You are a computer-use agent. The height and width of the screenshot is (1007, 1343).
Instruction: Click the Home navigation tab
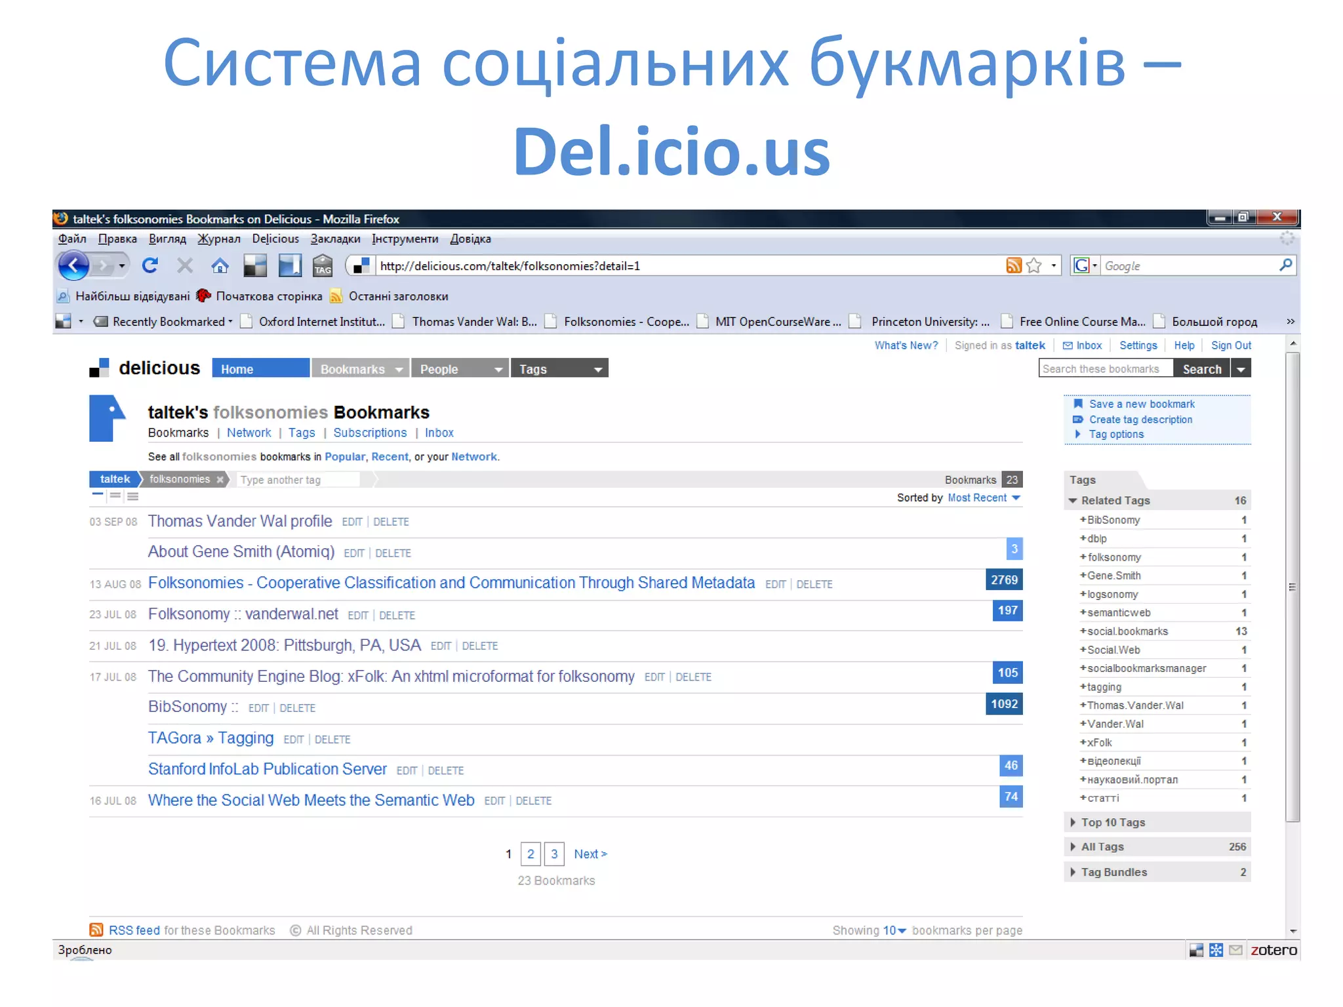[260, 368]
